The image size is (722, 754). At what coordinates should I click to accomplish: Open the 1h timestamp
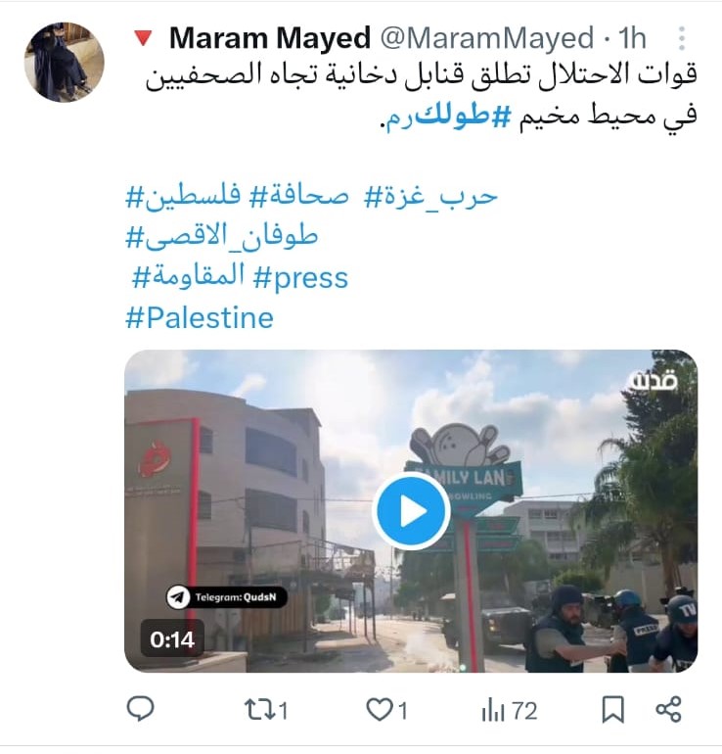[632, 38]
